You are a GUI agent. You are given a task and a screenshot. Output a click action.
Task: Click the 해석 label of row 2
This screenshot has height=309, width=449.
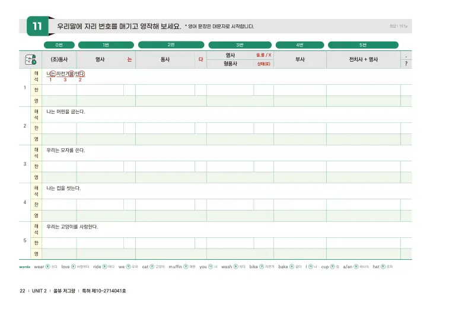(36, 114)
